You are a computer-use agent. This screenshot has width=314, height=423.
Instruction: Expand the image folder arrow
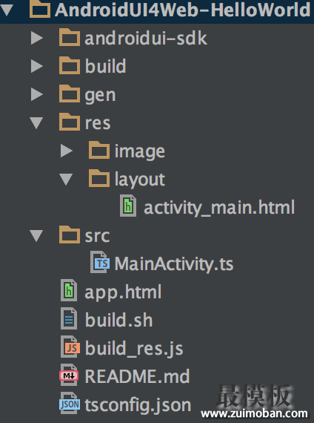click(x=66, y=151)
